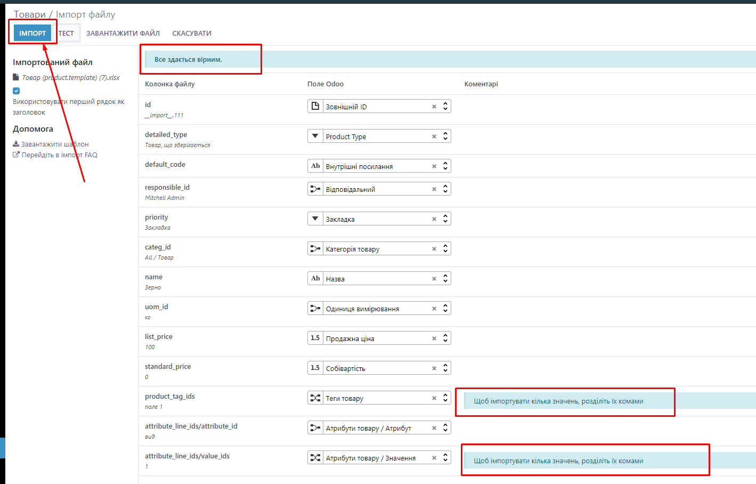Click Скасувати to cancel import
This screenshot has width=756, height=484.
point(192,33)
